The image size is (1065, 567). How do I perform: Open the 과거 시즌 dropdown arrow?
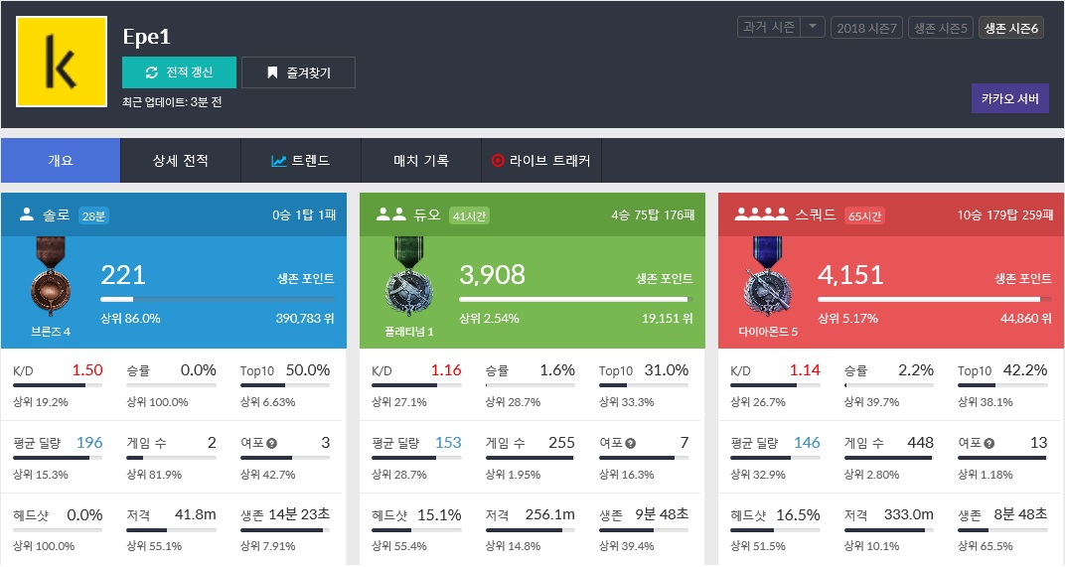click(x=813, y=27)
